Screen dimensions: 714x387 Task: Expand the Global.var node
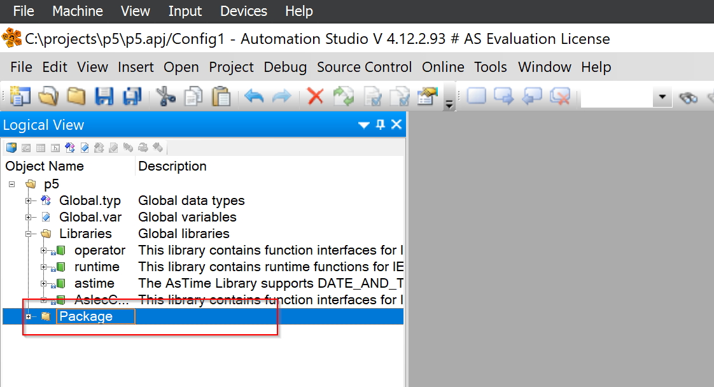point(28,217)
